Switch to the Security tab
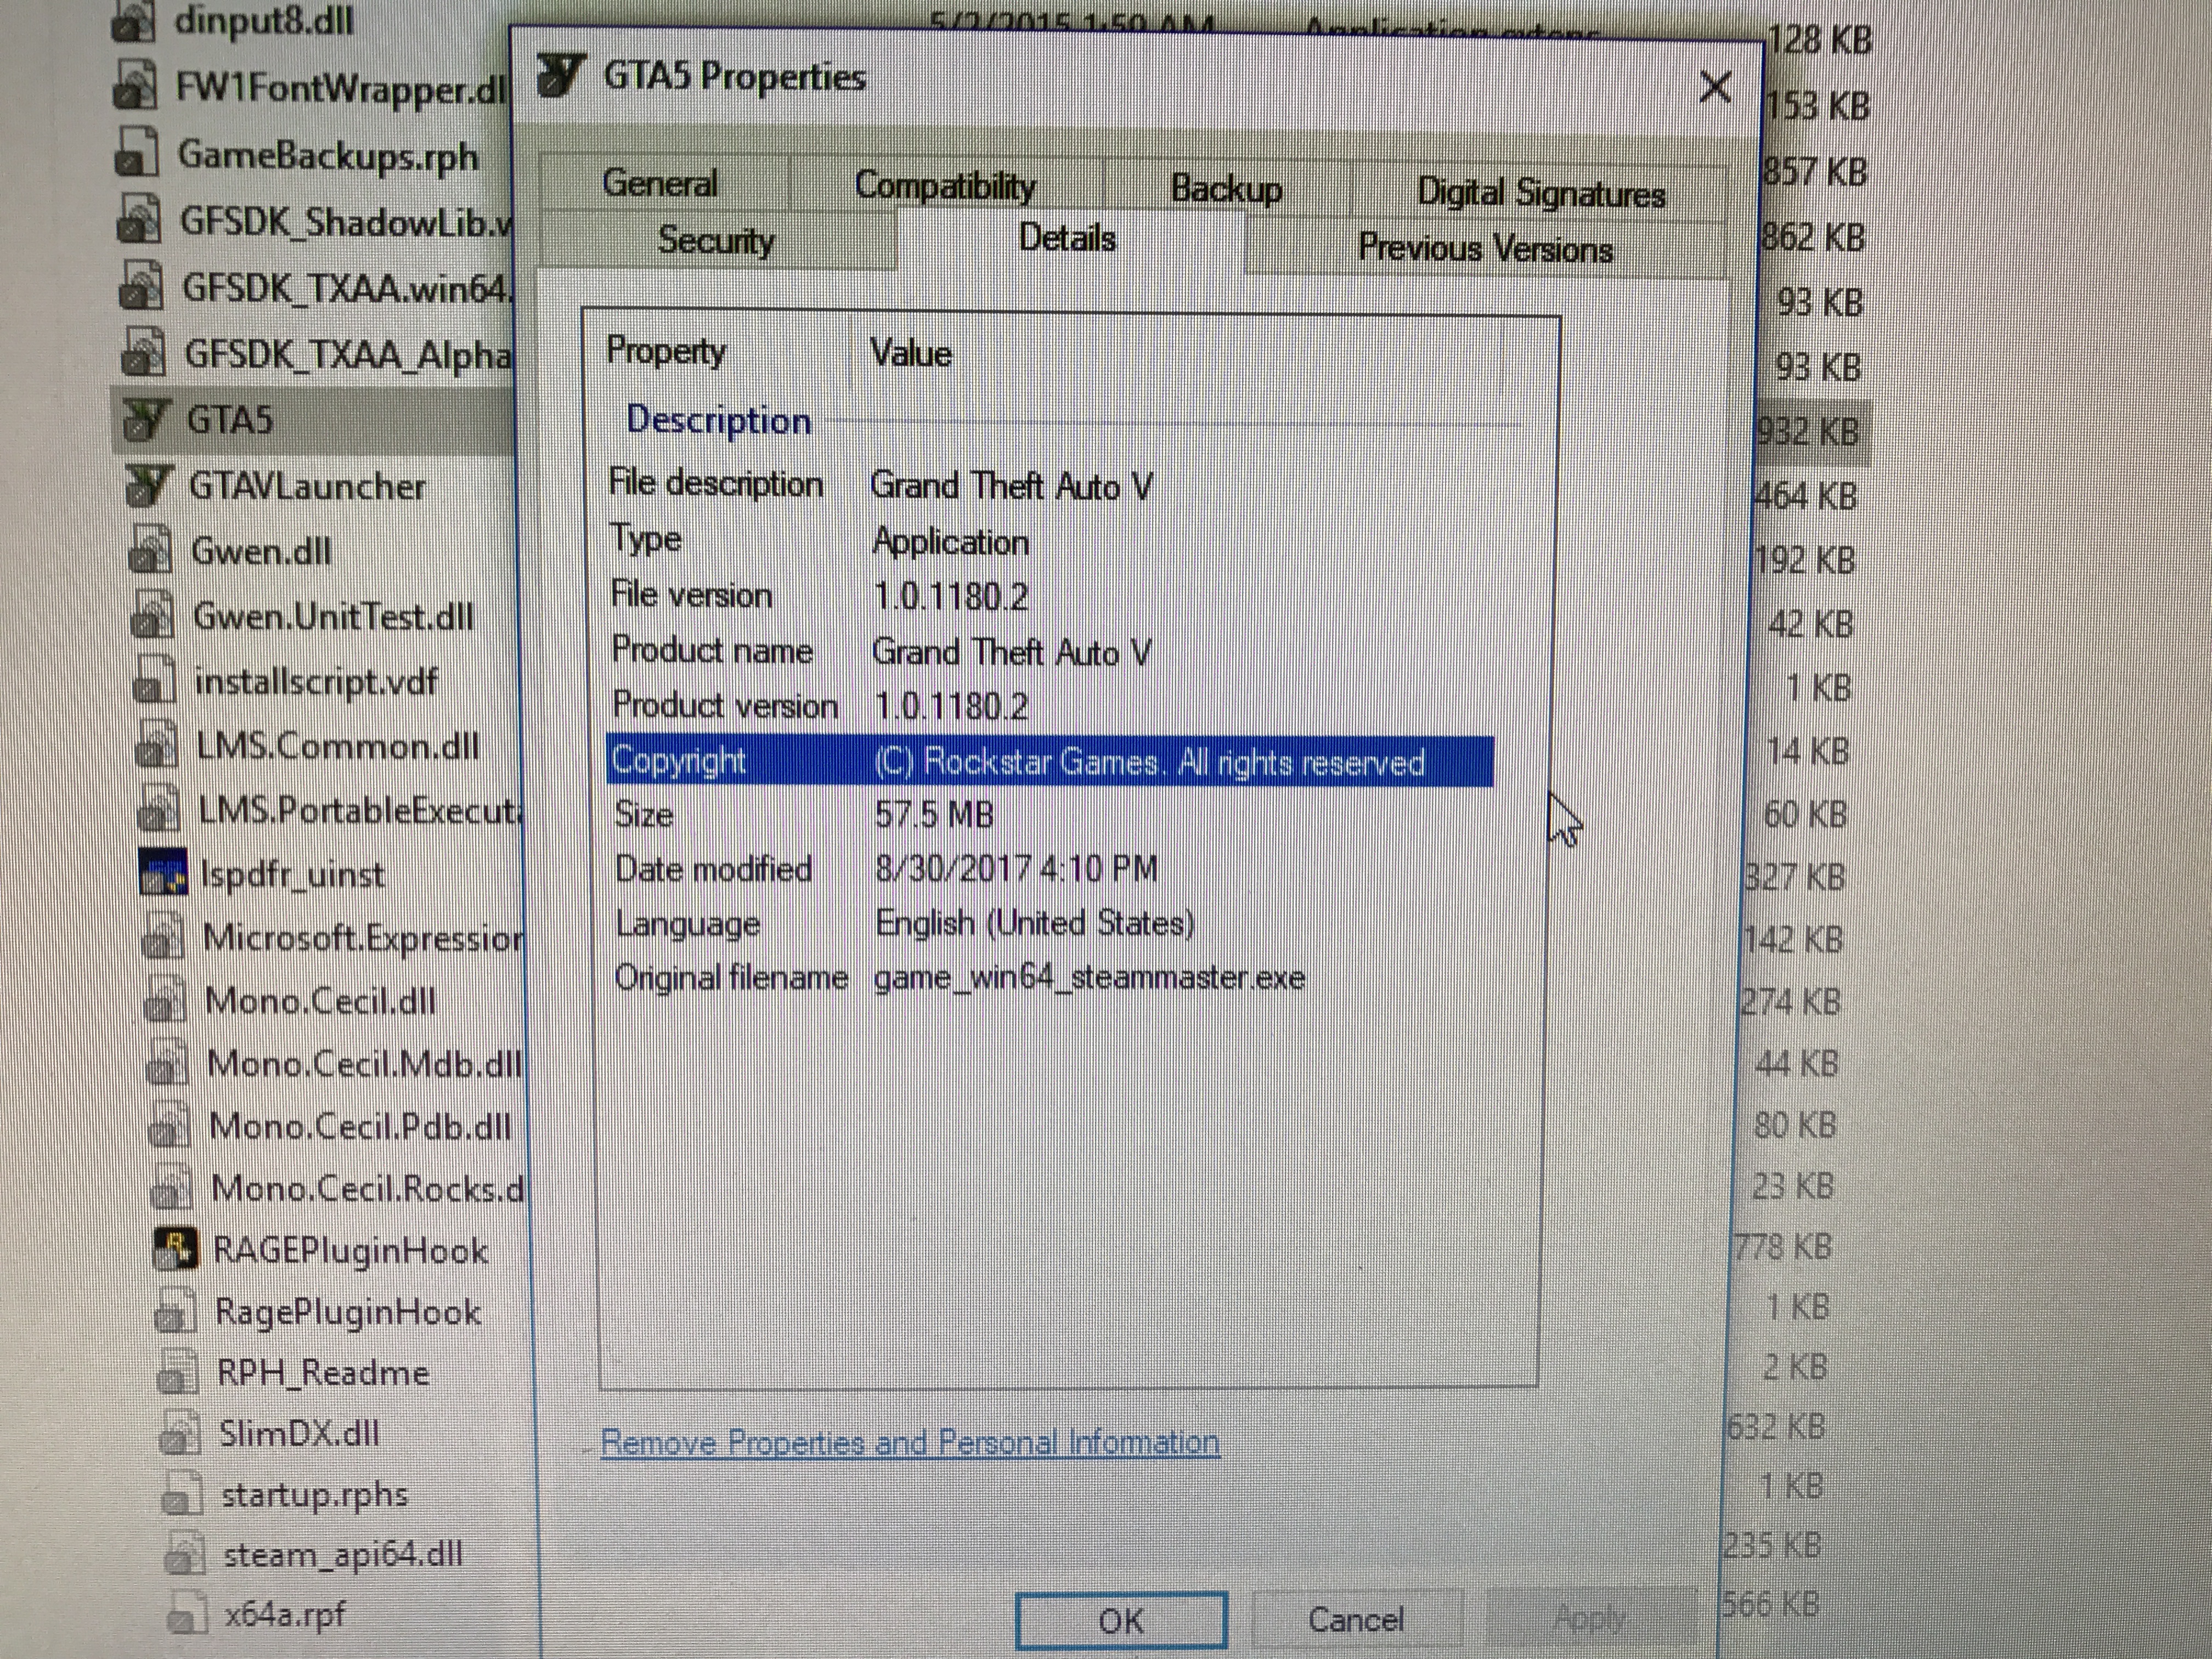 coord(716,241)
